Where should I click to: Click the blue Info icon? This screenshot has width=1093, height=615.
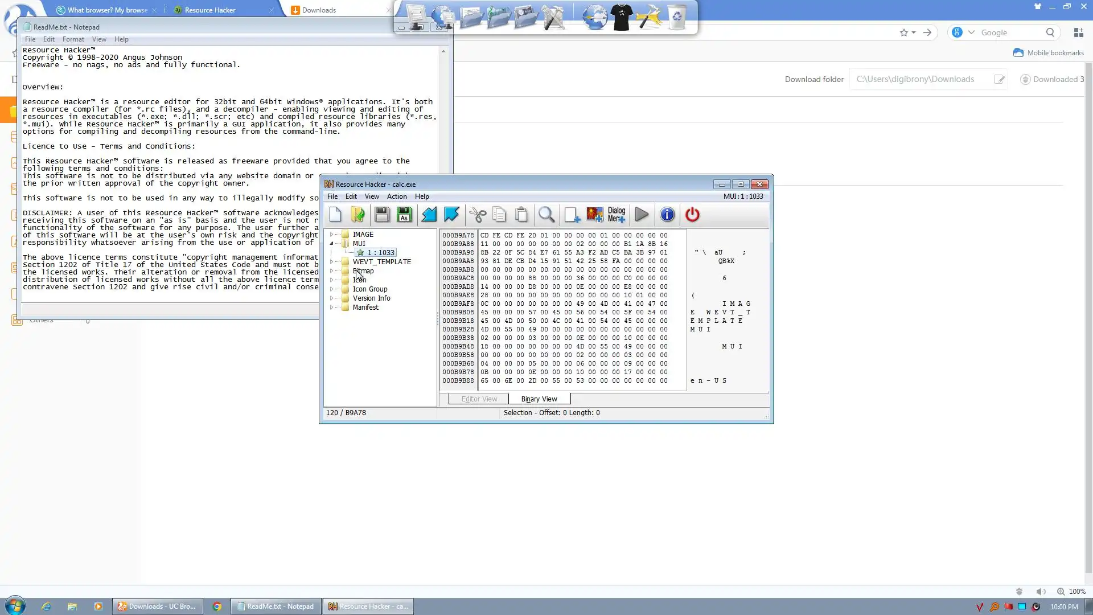coord(667,215)
